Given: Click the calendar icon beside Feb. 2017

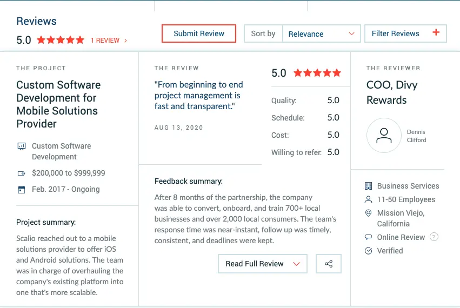Looking at the screenshot, I should click(22, 190).
